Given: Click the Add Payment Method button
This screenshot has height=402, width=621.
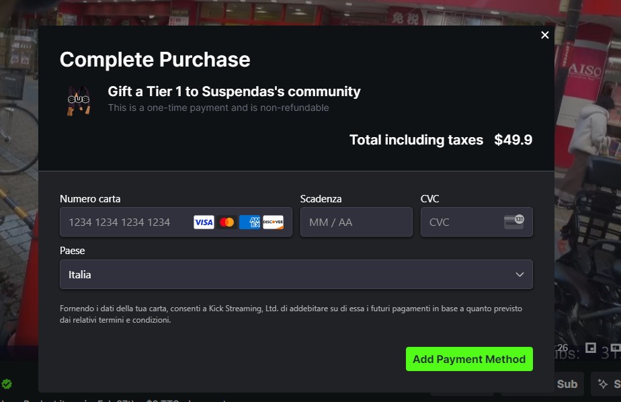Looking at the screenshot, I should click(469, 359).
